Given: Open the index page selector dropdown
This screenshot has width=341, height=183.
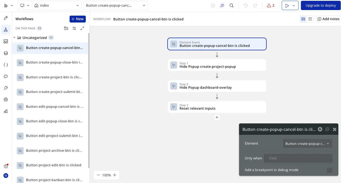Looking at the screenshot, I should click(x=57, y=5).
